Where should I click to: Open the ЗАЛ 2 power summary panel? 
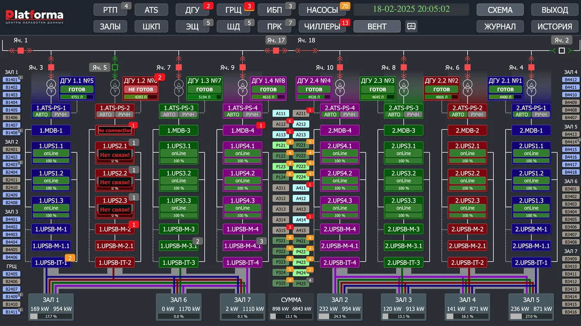click(340, 307)
